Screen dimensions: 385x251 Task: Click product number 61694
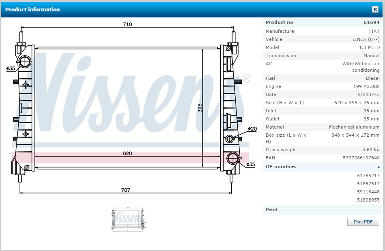(x=372, y=22)
